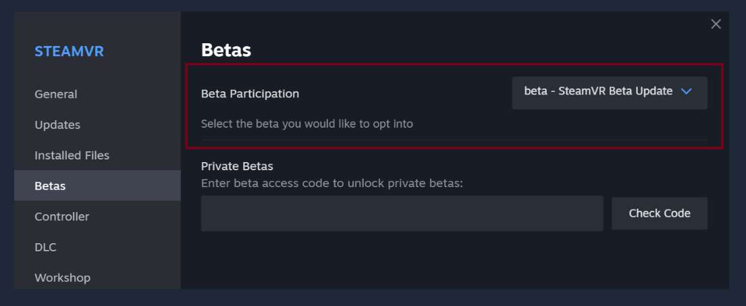Screen dimensions: 746x306
Task: Click the STEAMVR title in the sidebar
Action: click(69, 51)
